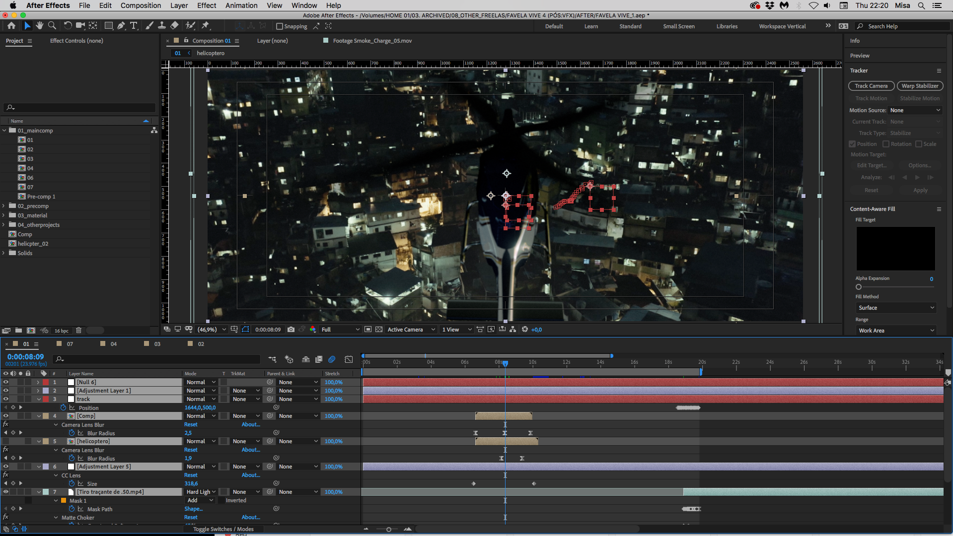Select the Eraser tool
The height and width of the screenshot is (536, 953).
tap(174, 26)
